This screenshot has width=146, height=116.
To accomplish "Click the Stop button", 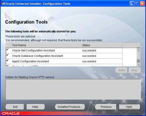I will tap(135, 70).
